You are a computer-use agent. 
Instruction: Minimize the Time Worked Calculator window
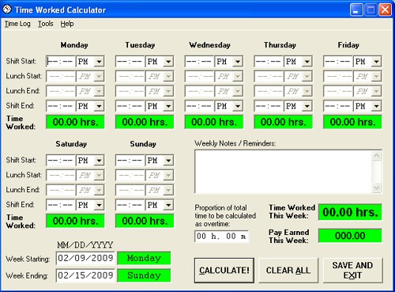pos(356,10)
